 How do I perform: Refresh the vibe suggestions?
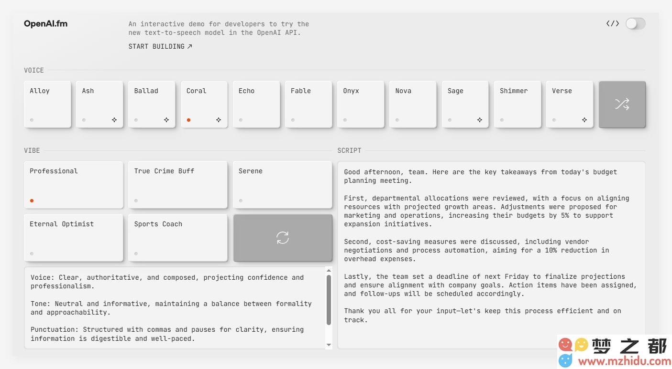(x=283, y=238)
